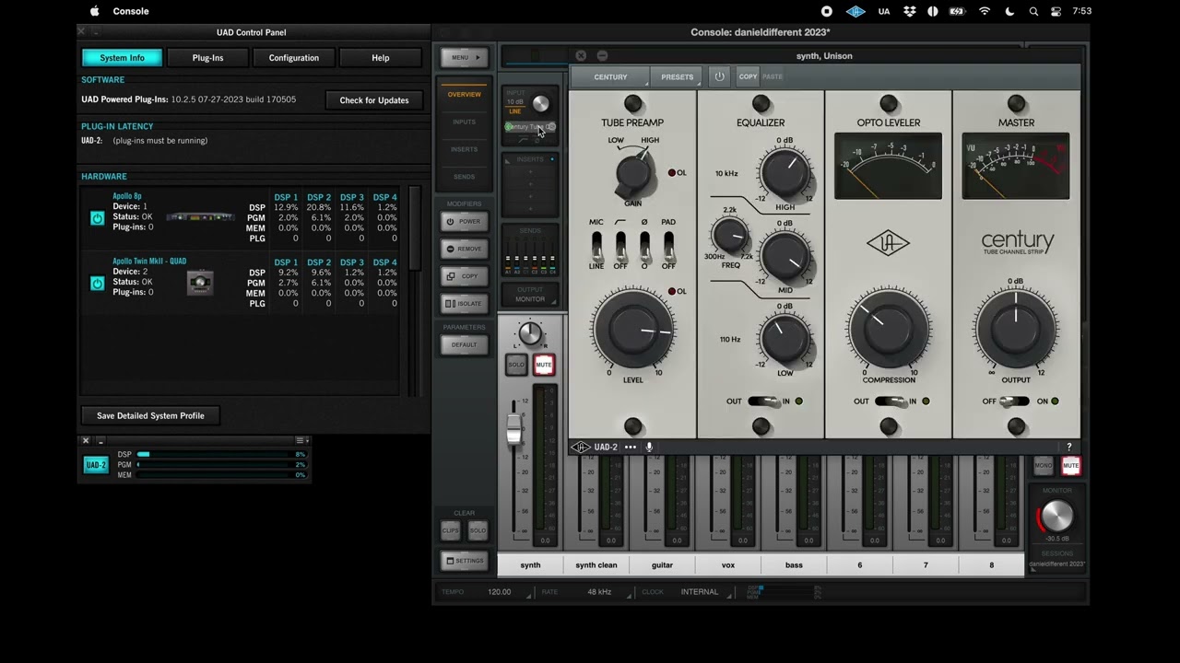Click the plugin power icon next to Presets

719,76
